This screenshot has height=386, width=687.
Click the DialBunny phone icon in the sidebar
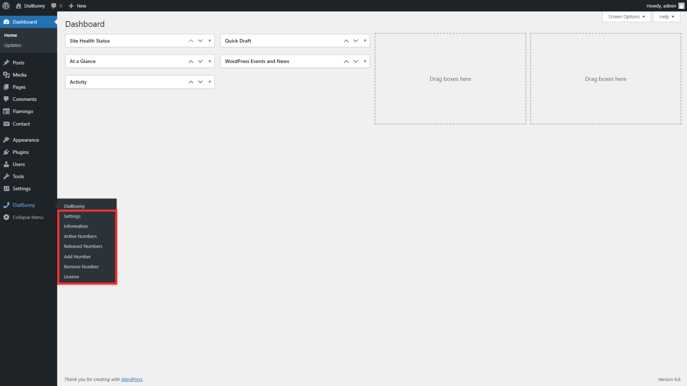tap(6, 205)
